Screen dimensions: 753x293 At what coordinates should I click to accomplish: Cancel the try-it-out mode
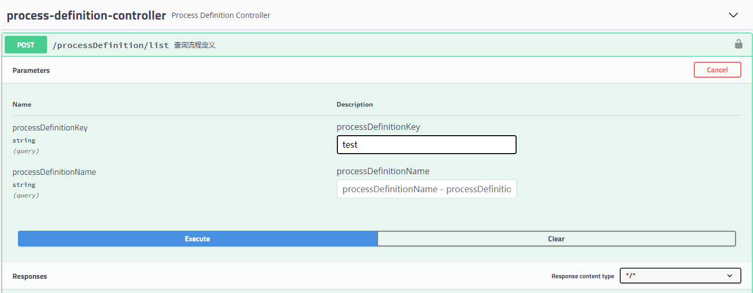(x=717, y=70)
